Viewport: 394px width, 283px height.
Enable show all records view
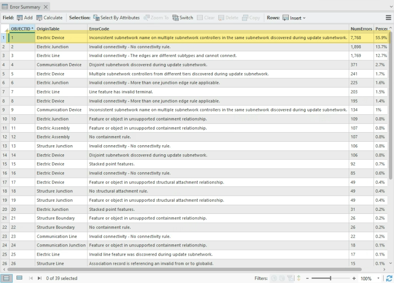click(x=7, y=279)
